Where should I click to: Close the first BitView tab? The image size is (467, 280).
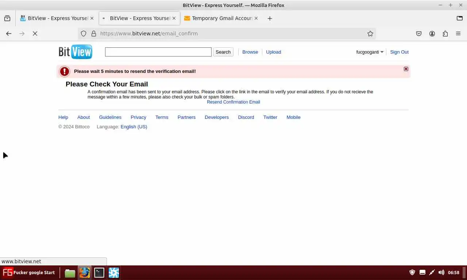click(92, 18)
